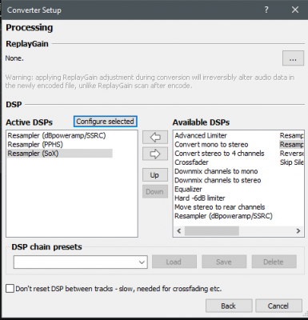The height and width of the screenshot is (320, 308).
Task: Click the Back button
Action: tap(229, 306)
